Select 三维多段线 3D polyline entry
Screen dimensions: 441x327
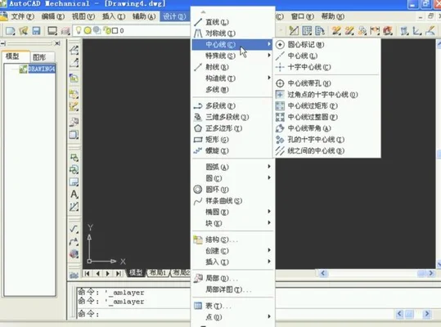click(x=232, y=117)
